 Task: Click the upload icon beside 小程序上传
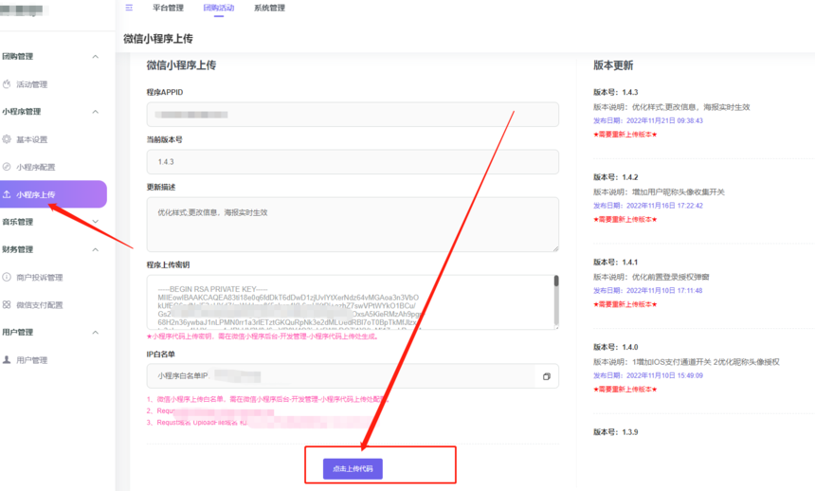(7, 194)
